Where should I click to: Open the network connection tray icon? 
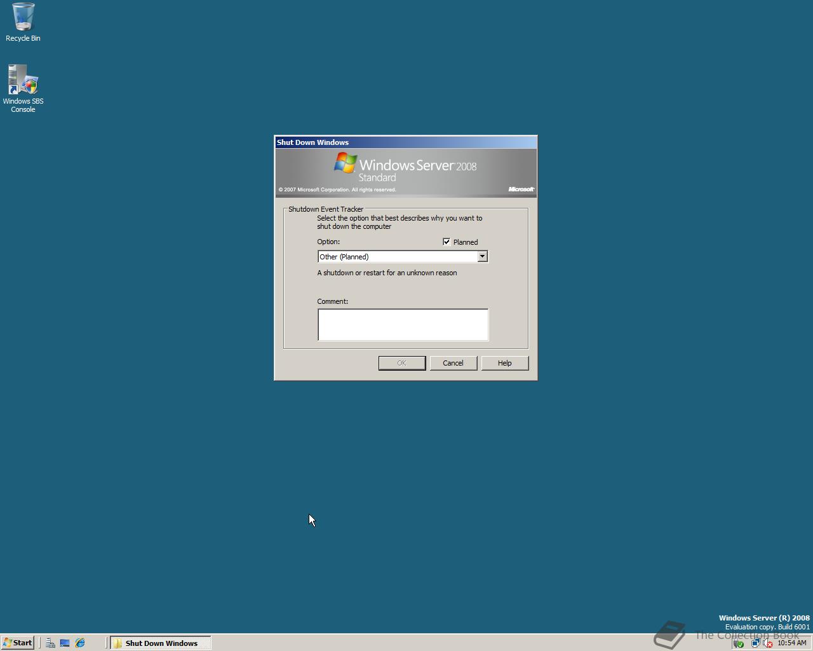(x=755, y=643)
